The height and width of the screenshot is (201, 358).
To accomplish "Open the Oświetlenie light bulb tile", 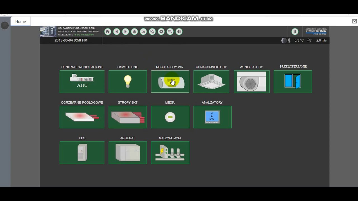I will pos(128,82).
